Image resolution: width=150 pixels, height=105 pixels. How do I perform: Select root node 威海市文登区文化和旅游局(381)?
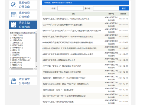pyautogui.click(x=22, y=33)
